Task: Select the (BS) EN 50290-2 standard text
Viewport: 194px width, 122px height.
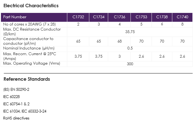Action: (16, 90)
